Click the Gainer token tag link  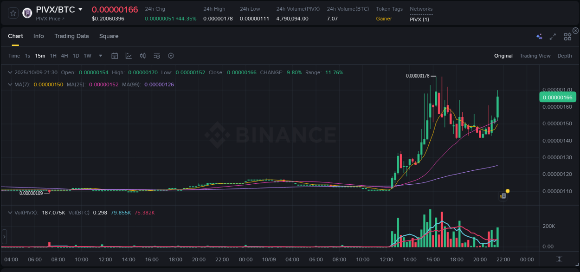click(x=384, y=19)
